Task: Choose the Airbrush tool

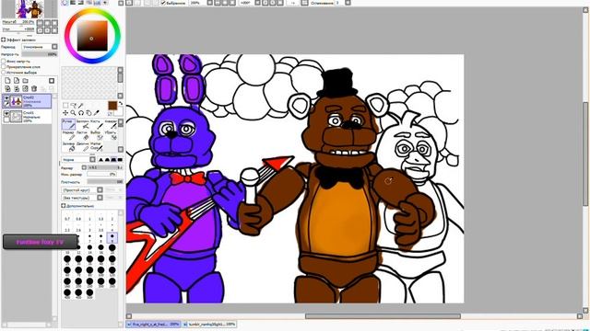Action: 82,124
